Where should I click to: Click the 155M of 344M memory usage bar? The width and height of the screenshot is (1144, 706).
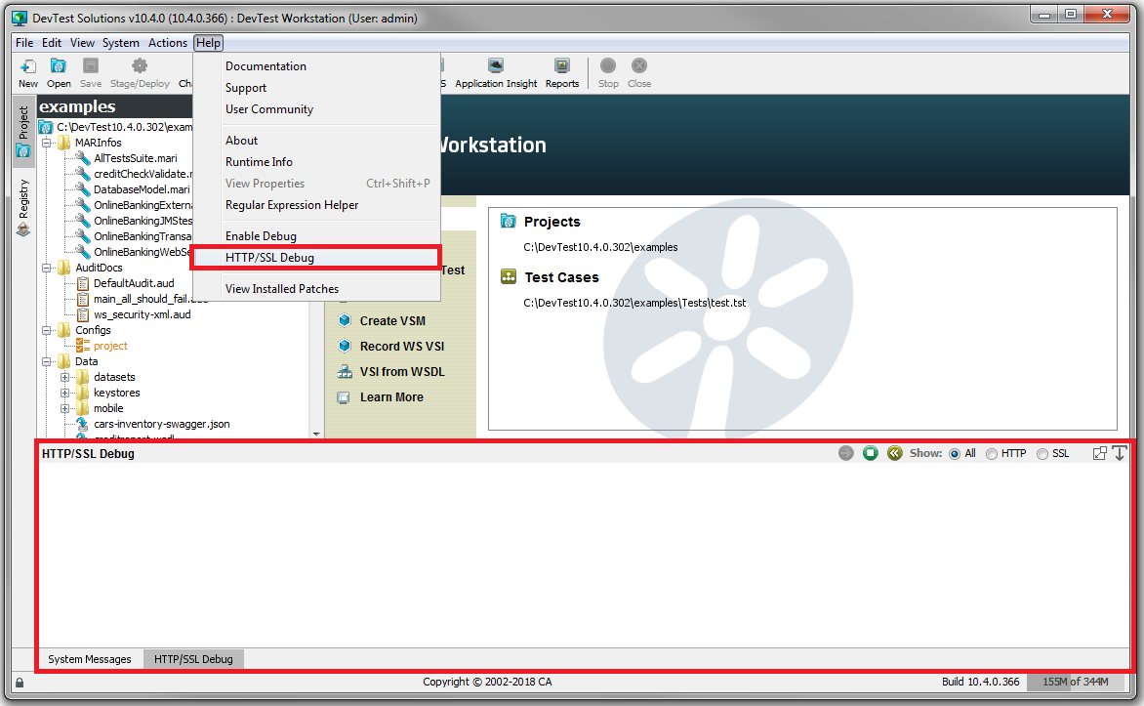click(x=1075, y=682)
